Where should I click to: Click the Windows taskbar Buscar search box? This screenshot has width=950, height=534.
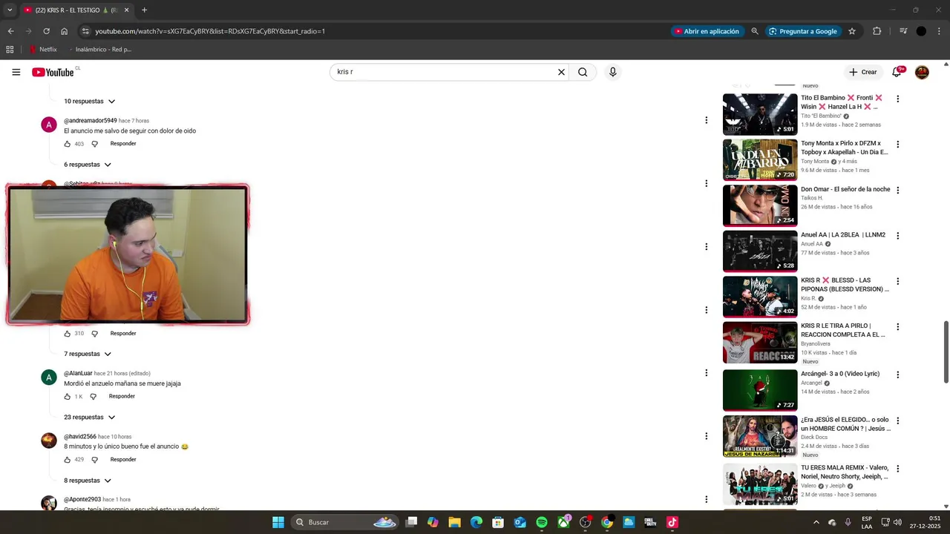point(346,522)
